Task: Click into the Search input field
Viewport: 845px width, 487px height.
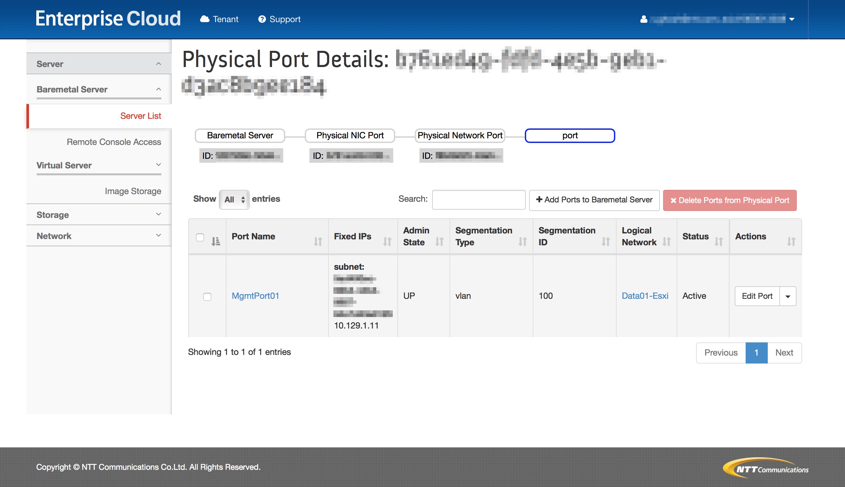Action: click(478, 200)
